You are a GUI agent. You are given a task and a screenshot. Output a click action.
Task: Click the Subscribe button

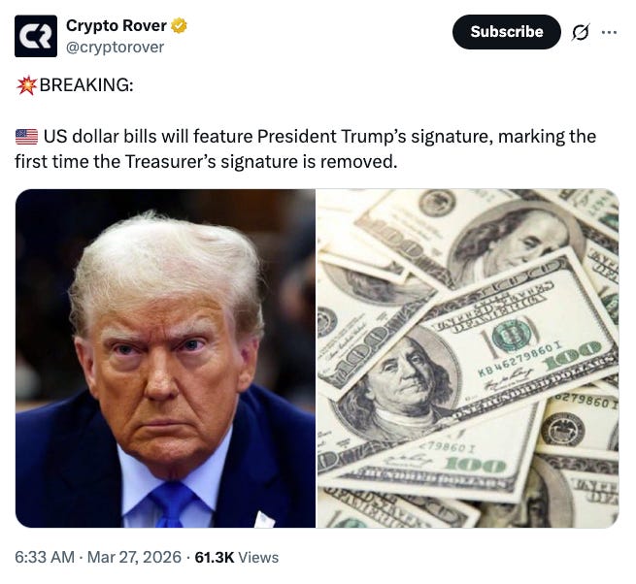507,32
